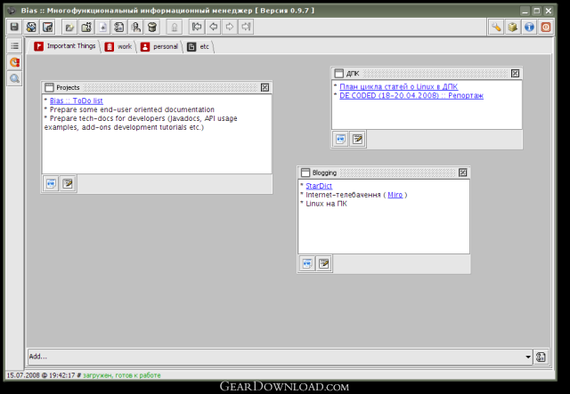Viewport: 570px width, 394px height.
Task: Click the list view icon in left sidebar
Action: pyautogui.click(x=14, y=45)
